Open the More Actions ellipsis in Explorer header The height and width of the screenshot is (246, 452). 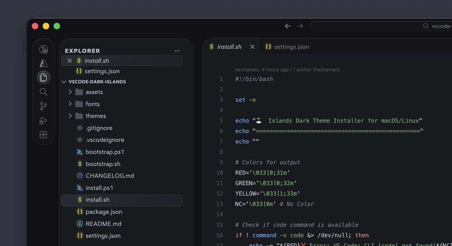pyautogui.click(x=177, y=50)
